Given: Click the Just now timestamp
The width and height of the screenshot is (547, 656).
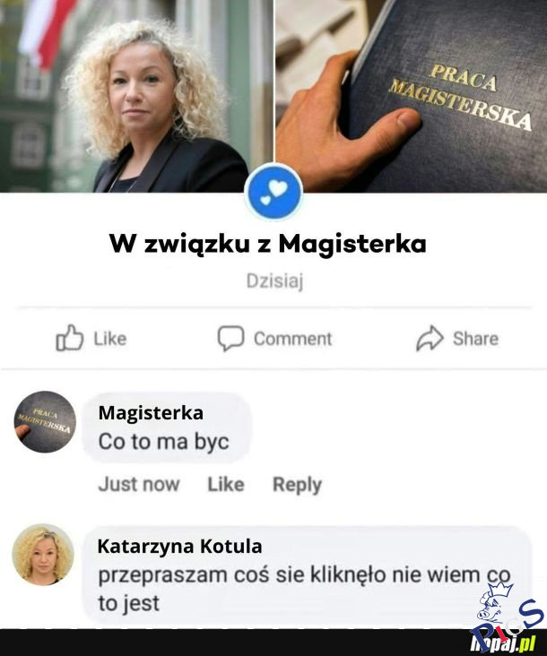Looking at the screenshot, I should pyautogui.click(x=139, y=485).
